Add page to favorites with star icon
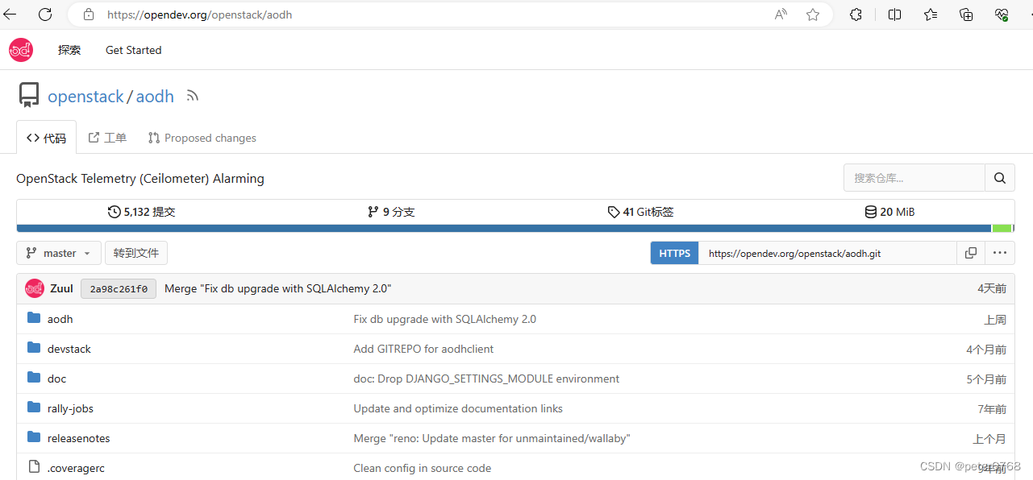1033x480 pixels. point(813,14)
